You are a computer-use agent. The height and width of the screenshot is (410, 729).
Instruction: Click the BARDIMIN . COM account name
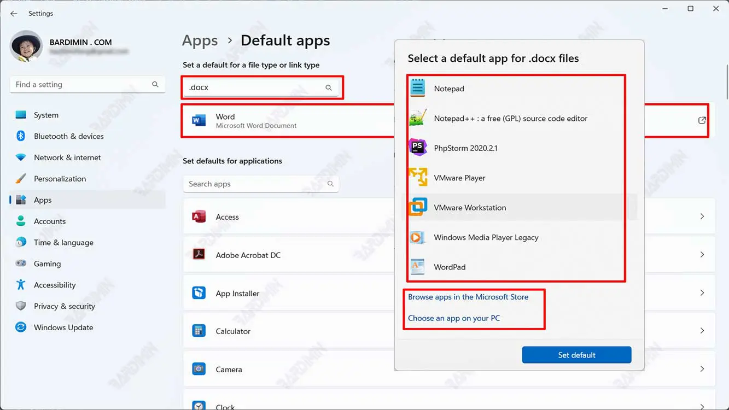pyautogui.click(x=80, y=42)
